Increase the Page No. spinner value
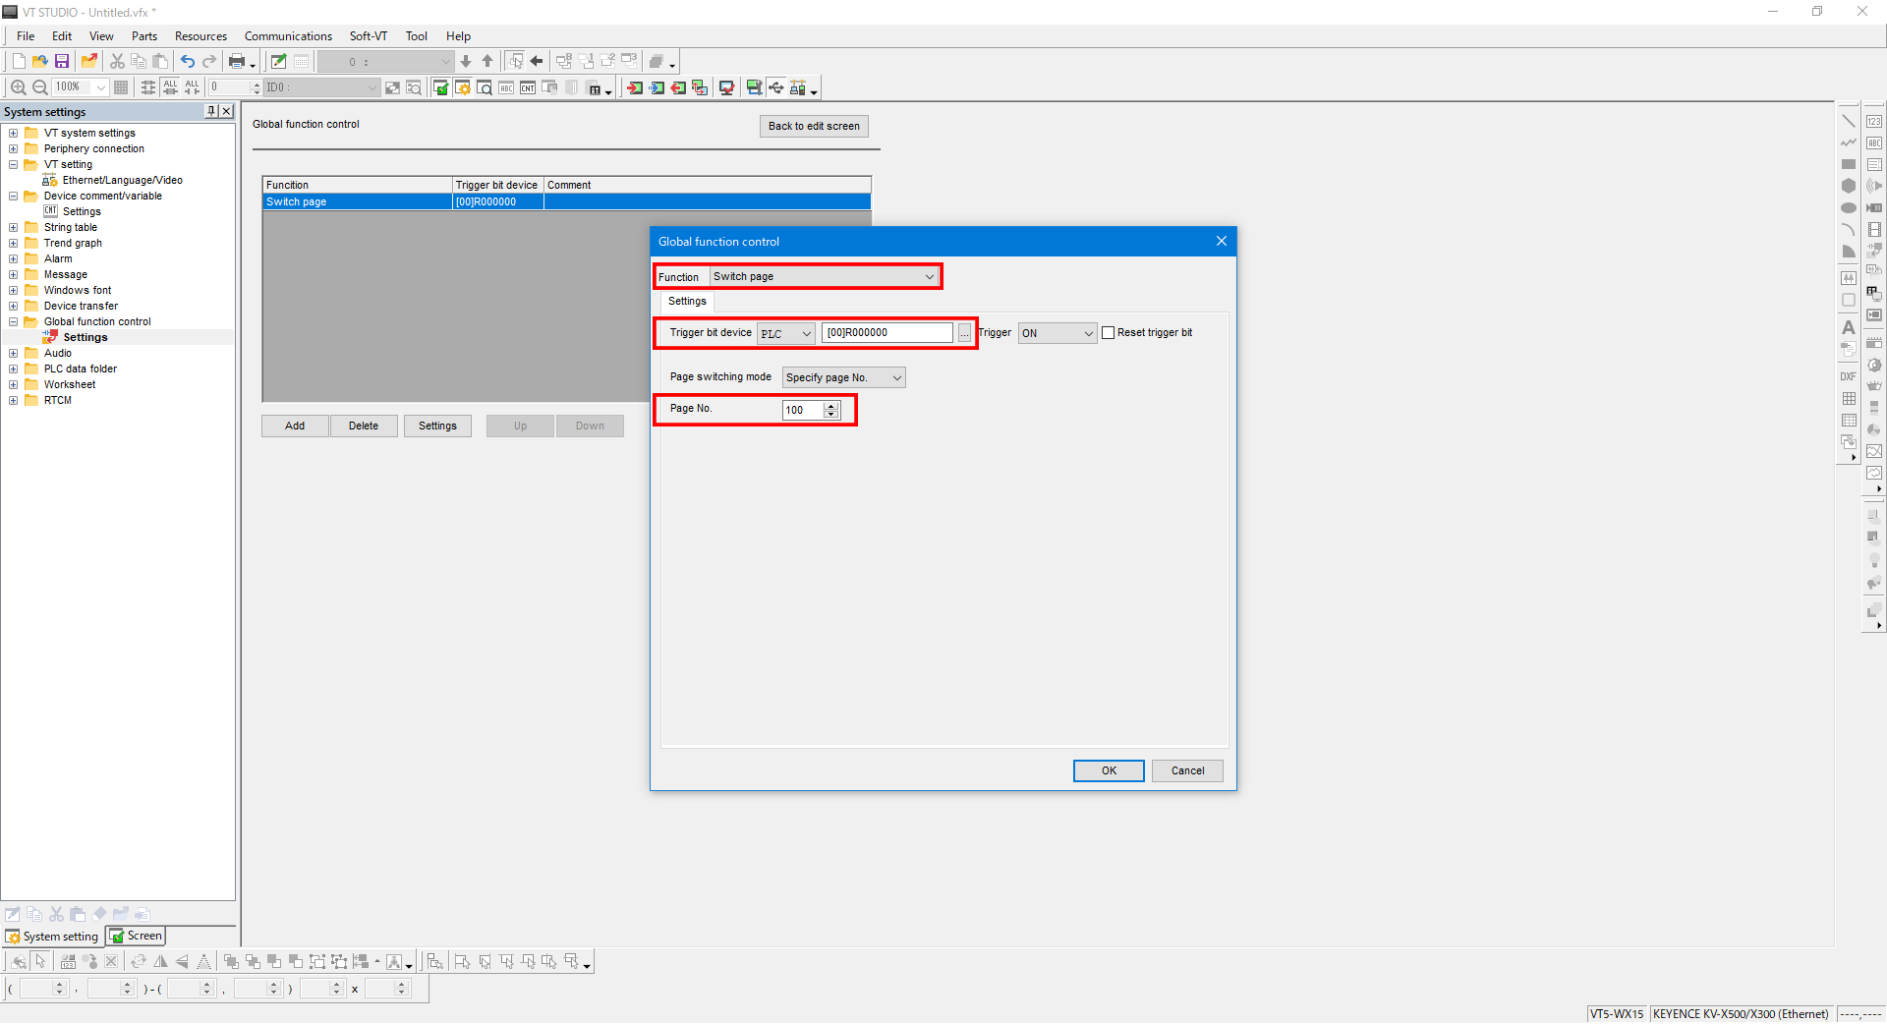 click(831, 406)
